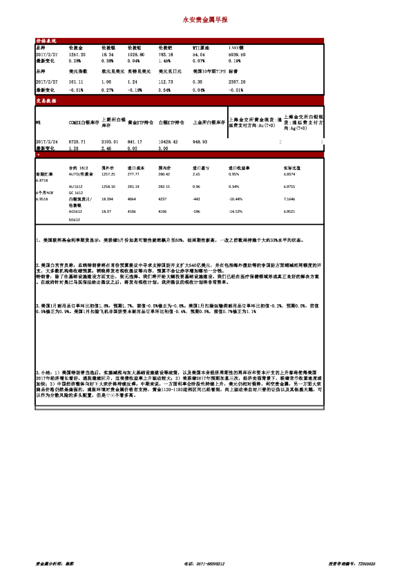Click the value 1258.10
The image size is (411, 582).
[108, 187]
